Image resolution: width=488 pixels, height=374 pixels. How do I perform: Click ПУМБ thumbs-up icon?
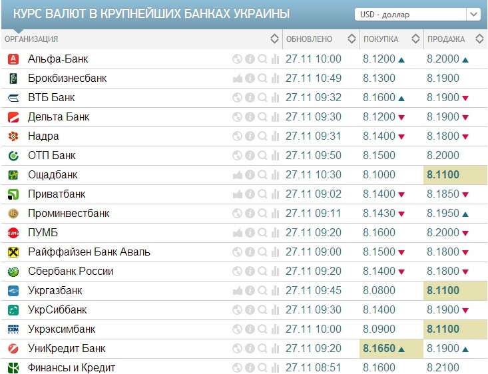tap(237, 232)
